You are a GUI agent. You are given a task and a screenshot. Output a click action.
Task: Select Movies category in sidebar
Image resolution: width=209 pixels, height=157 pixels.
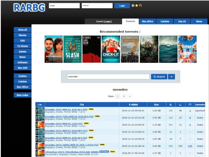click(22, 35)
